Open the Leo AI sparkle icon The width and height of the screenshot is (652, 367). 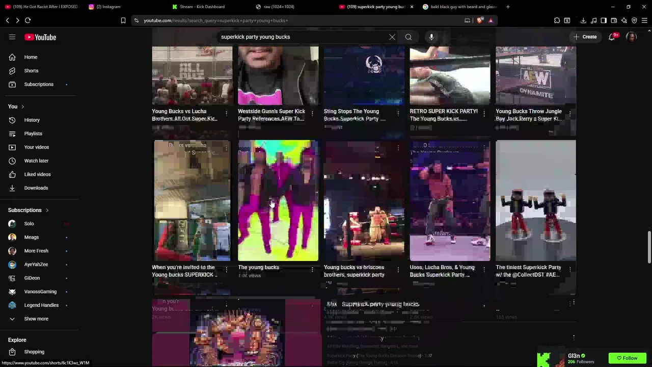(x=624, y=20)
